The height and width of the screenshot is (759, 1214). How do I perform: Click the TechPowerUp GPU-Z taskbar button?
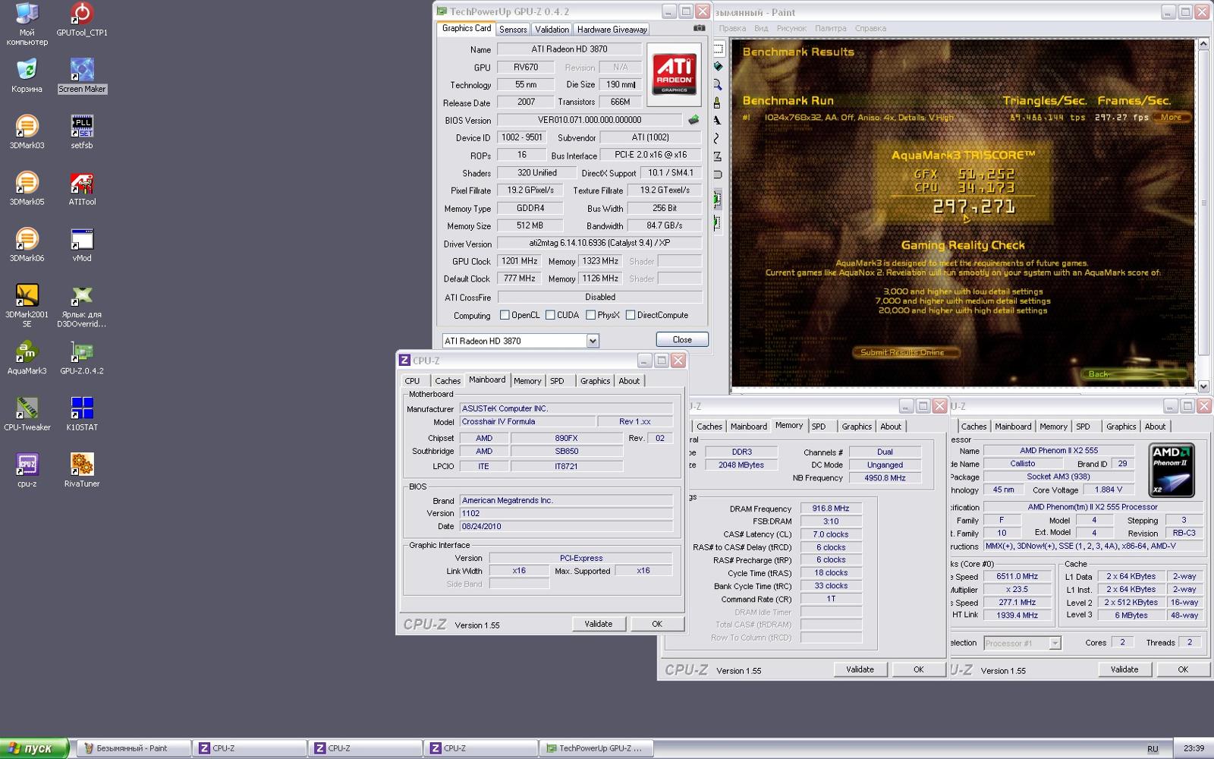tap(596, 748)
